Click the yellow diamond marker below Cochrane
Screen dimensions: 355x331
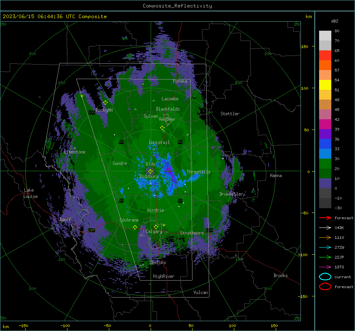[x=135, y=227]
